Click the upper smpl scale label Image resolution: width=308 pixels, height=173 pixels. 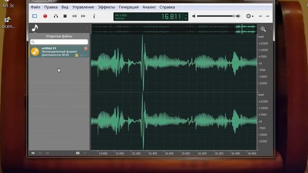point(261,37)
